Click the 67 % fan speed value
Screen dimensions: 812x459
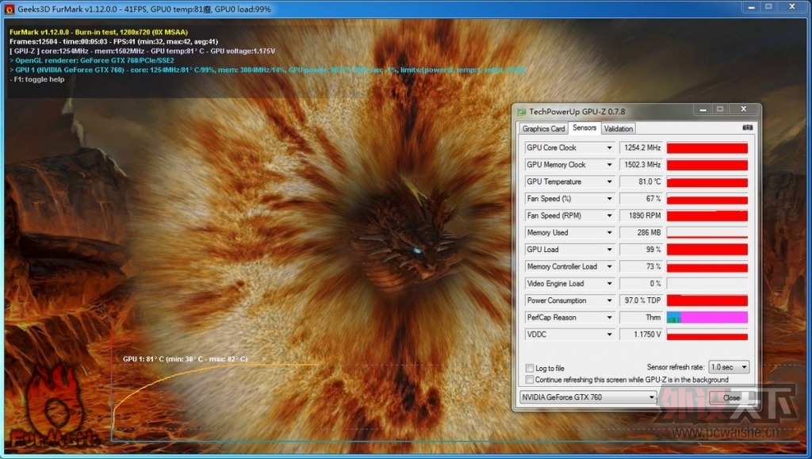click(641, 199)
